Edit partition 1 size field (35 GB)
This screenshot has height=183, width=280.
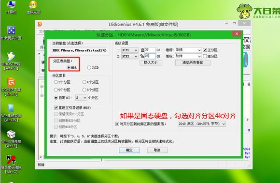pyautogui.click(x=150, y=50)
